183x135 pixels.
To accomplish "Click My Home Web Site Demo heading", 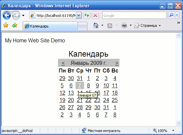I will (35, 40).
